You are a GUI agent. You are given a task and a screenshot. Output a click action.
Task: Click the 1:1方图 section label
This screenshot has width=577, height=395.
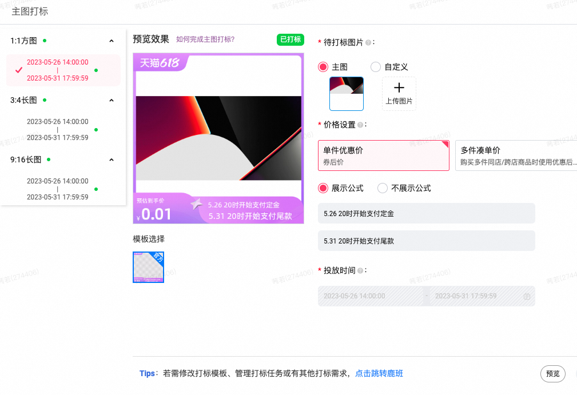coord(23,41)
